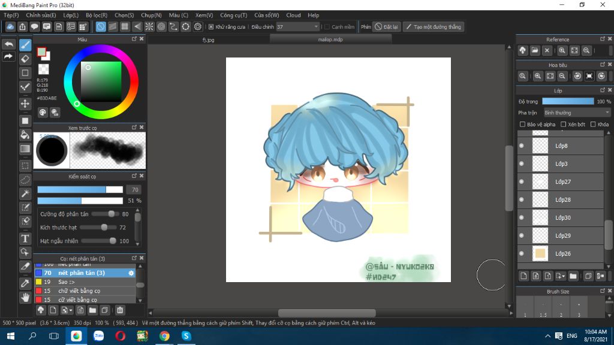Click the concentric circle snap icon

pos(161,26)
